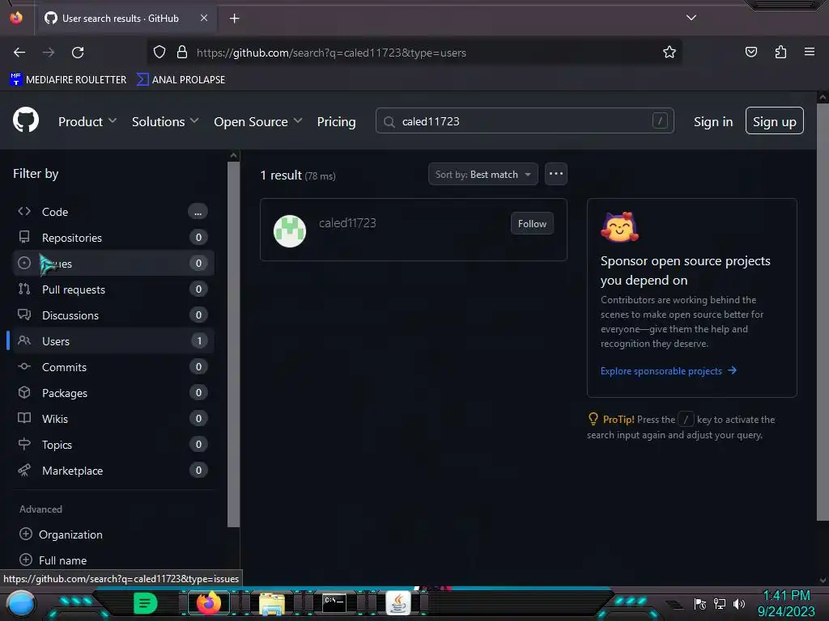829x621 pixels.
Task: Open the list all tabs chevron
Action: [691, 18]
